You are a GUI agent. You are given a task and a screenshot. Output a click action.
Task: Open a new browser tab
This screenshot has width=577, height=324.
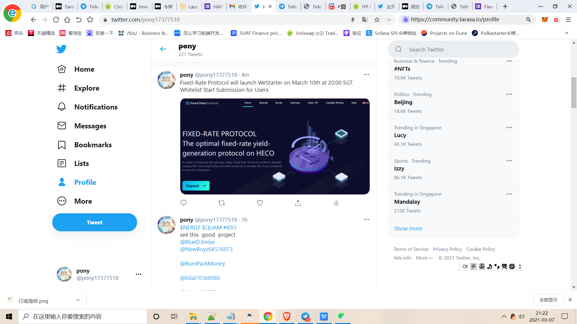click(505, 6)
